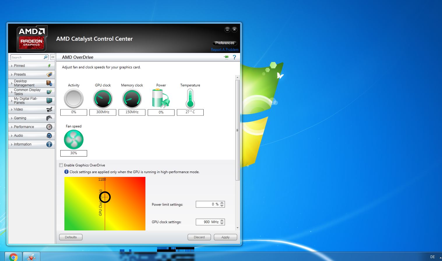
Task: Click the Common Display Tasks icon
Action: [49, 92]
